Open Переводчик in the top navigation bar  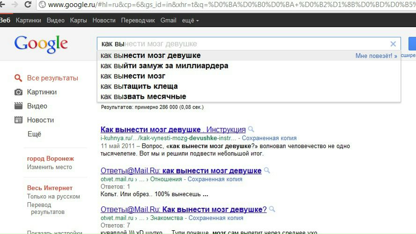pos(138,21)
